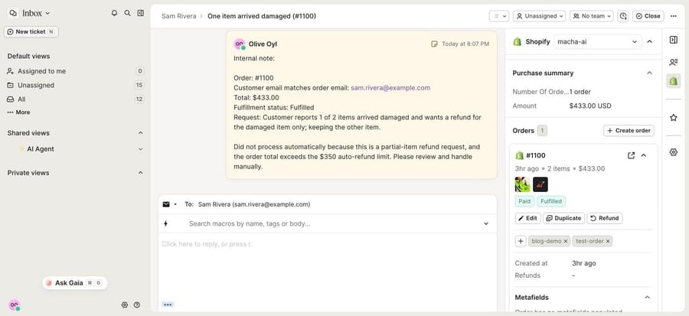Click the internal note icon near timestamp
Screen dimensions: 689x316
click(434, 44)
